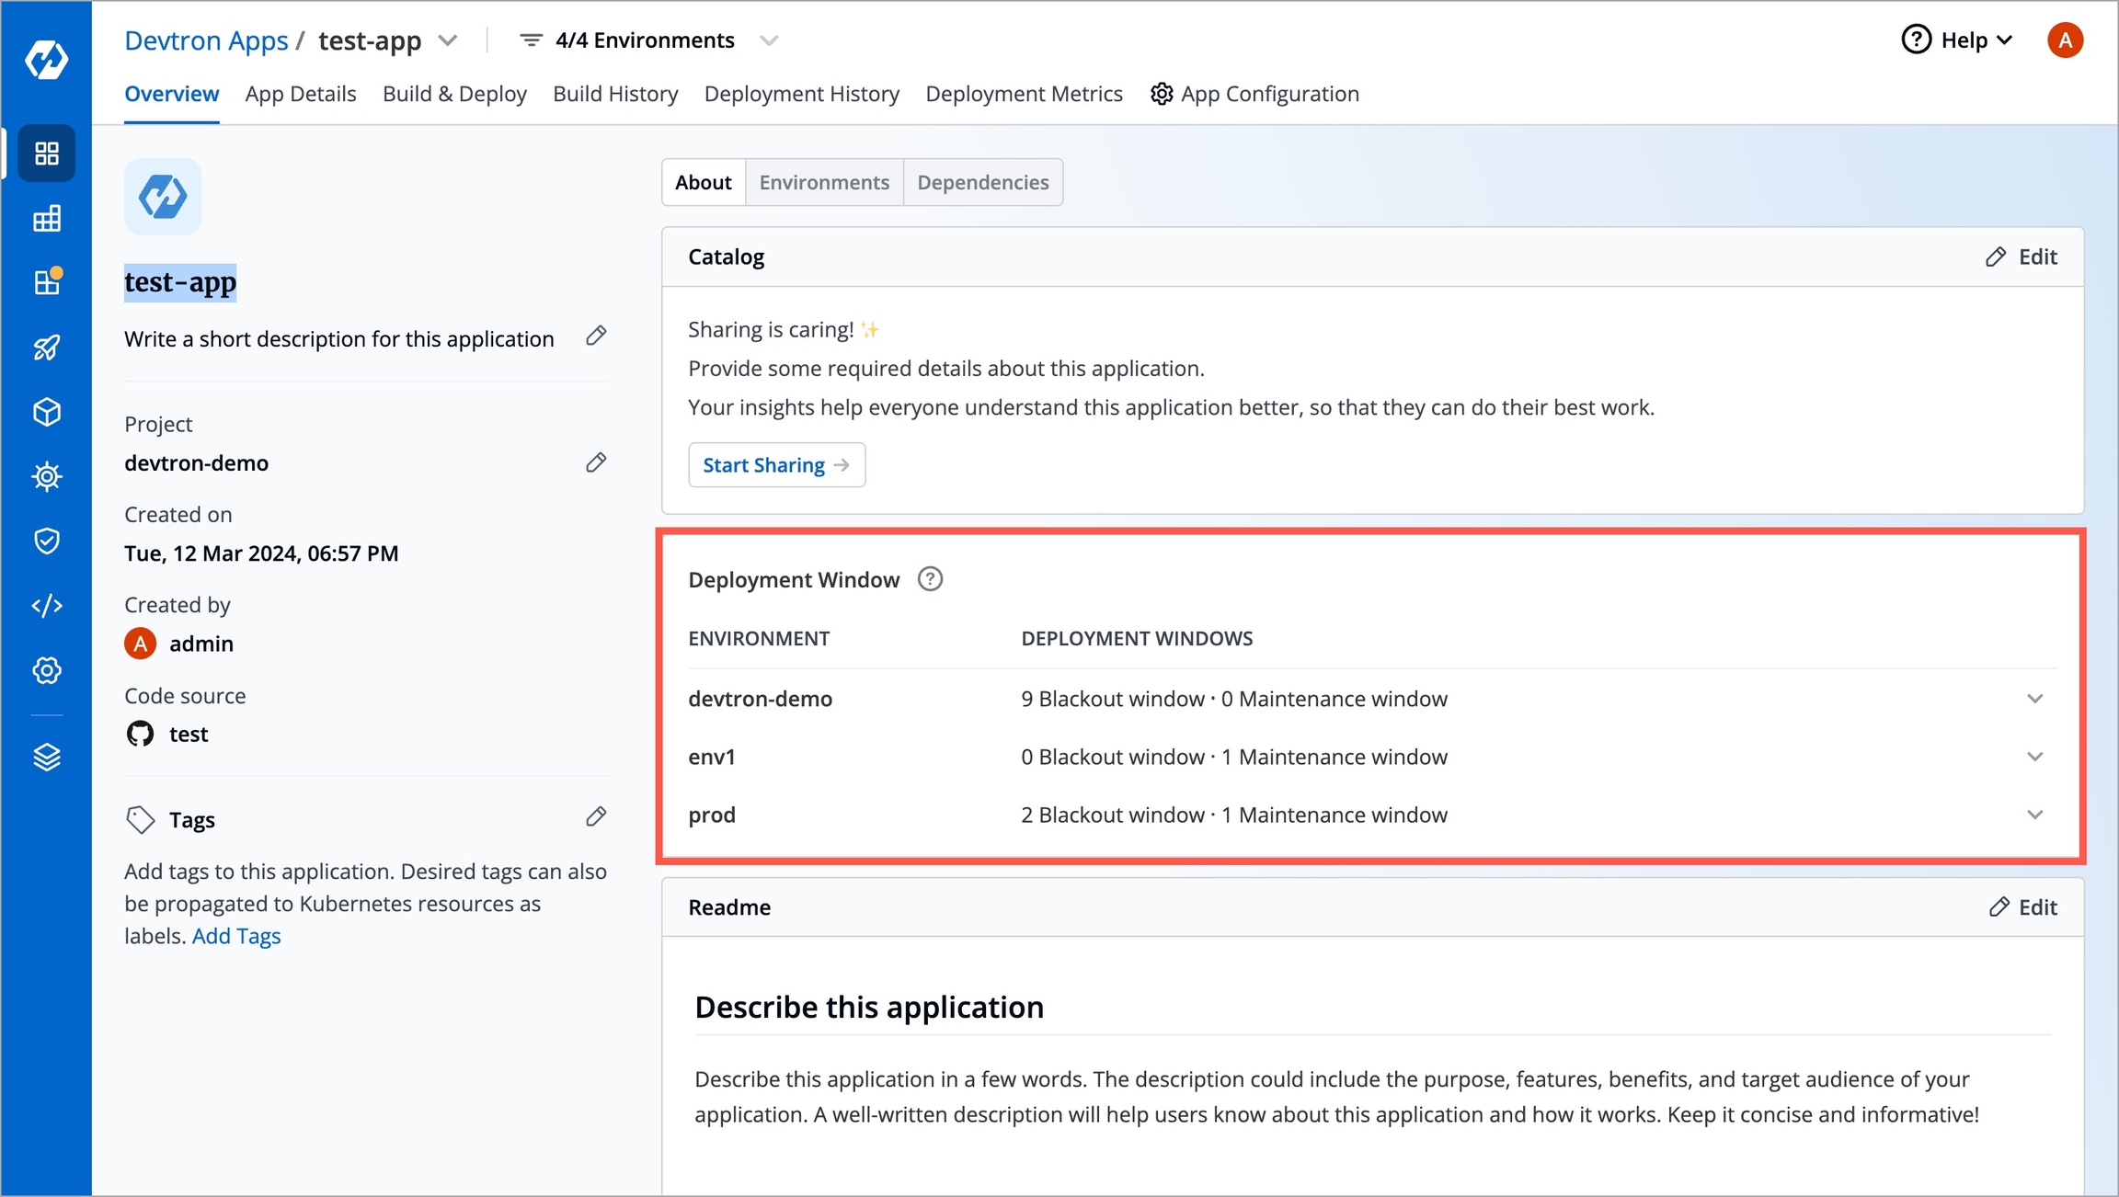
Task: Click the GitHub icon beside test
Action: (140, 734)
